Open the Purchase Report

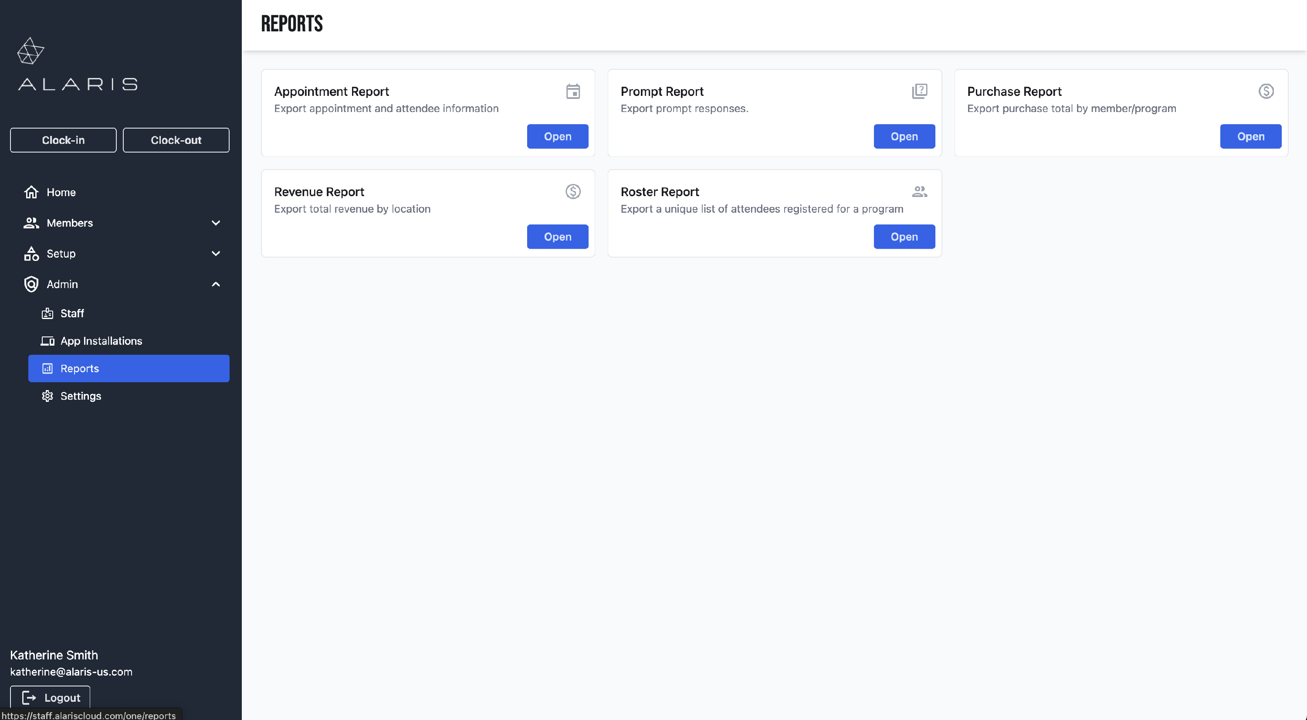tap(1250, 136)
